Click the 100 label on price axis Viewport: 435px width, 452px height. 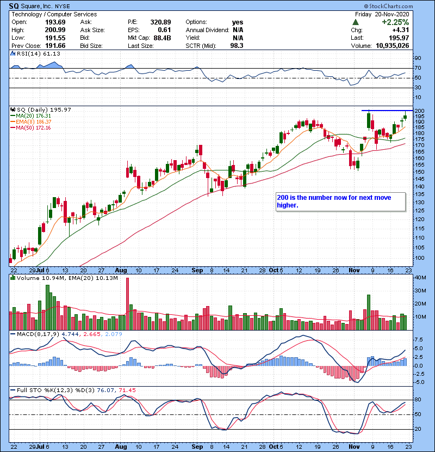[420, 258]
